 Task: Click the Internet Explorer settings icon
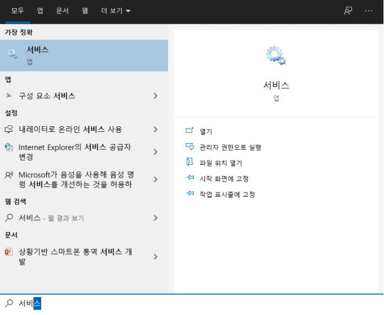[x=9, y=147]
